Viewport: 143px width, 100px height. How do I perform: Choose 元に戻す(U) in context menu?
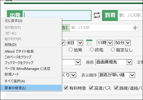[x=31, y=21]
